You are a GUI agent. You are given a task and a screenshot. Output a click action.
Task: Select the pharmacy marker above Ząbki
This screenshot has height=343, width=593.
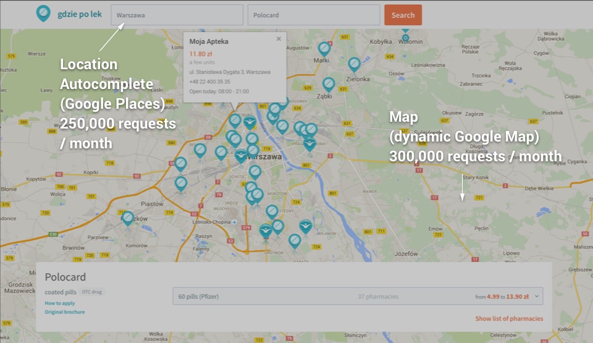pyautogui.click(x=329, y=85)
